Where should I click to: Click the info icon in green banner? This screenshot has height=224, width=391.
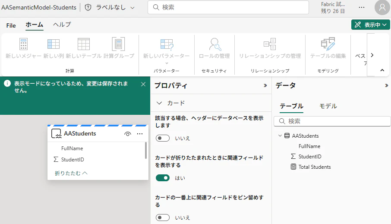click(x=7, y=83)
